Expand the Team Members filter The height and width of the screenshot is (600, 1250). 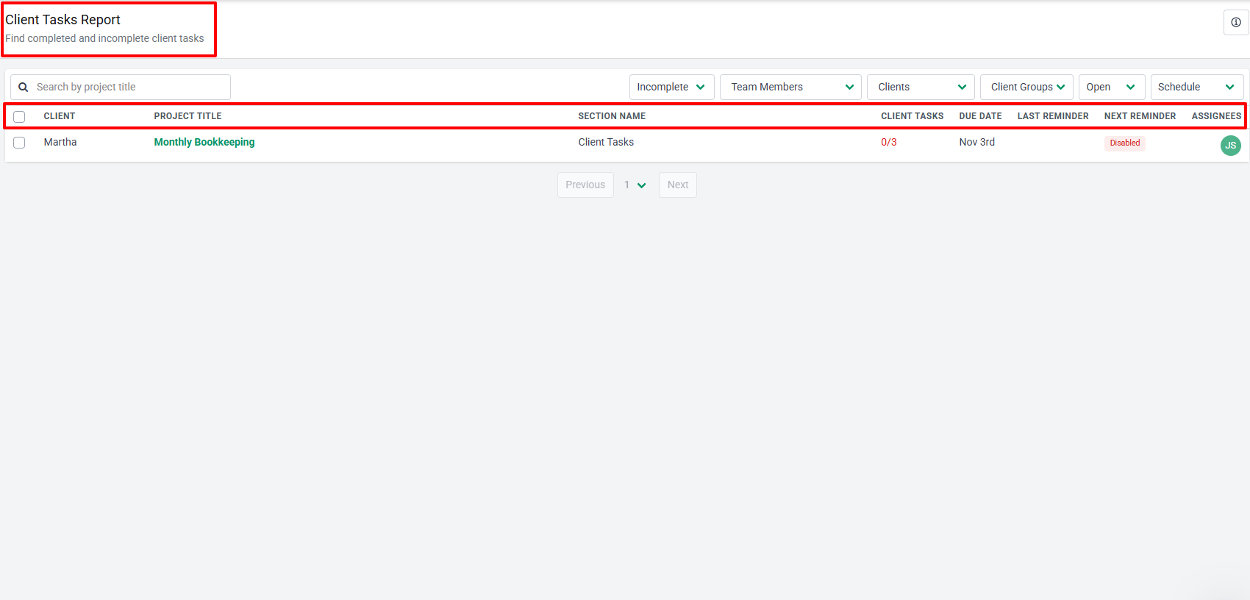point(790,87)
